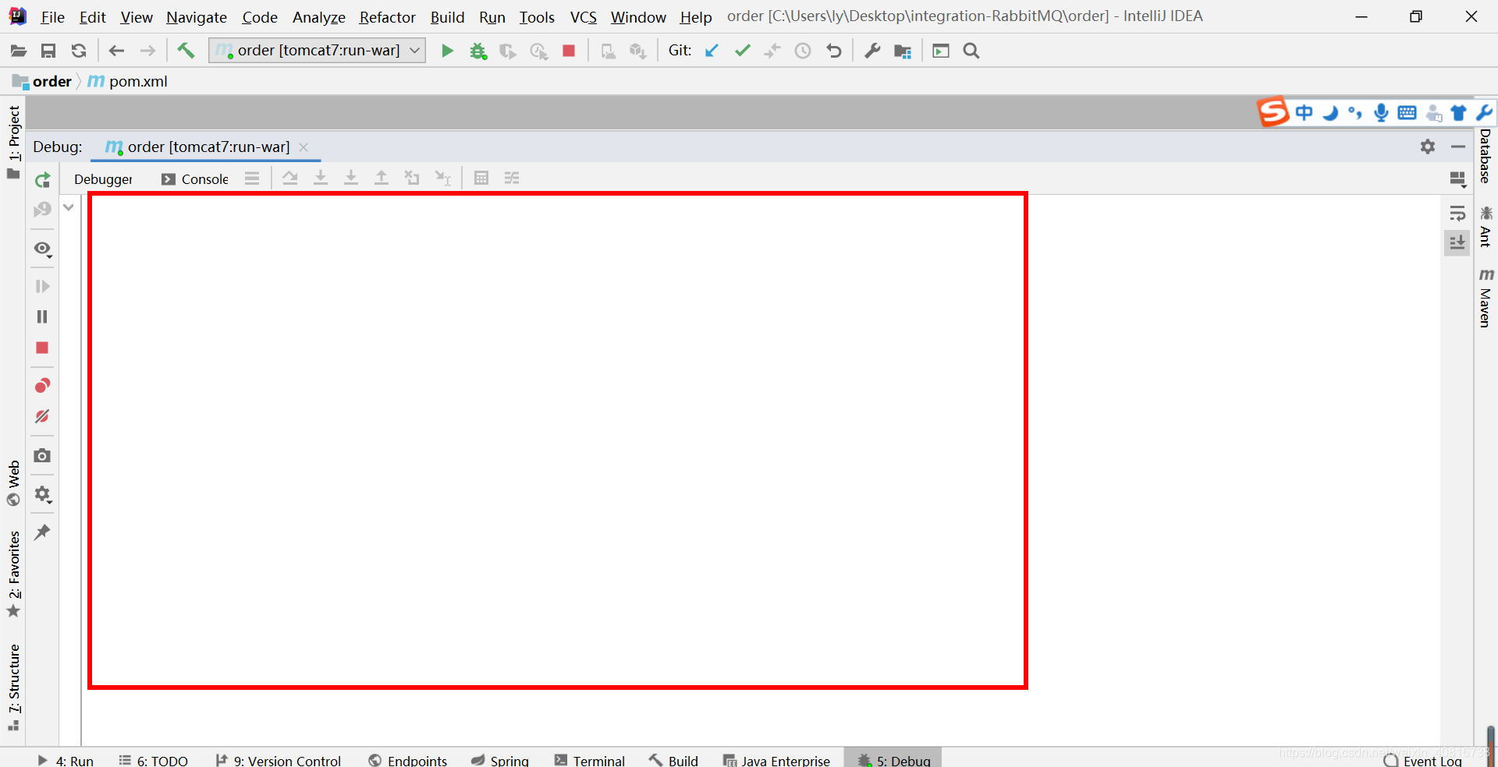Click the pom.xml breadcrumb
The height and width of the screenshot is (767, 1498).
coord(128,81)
